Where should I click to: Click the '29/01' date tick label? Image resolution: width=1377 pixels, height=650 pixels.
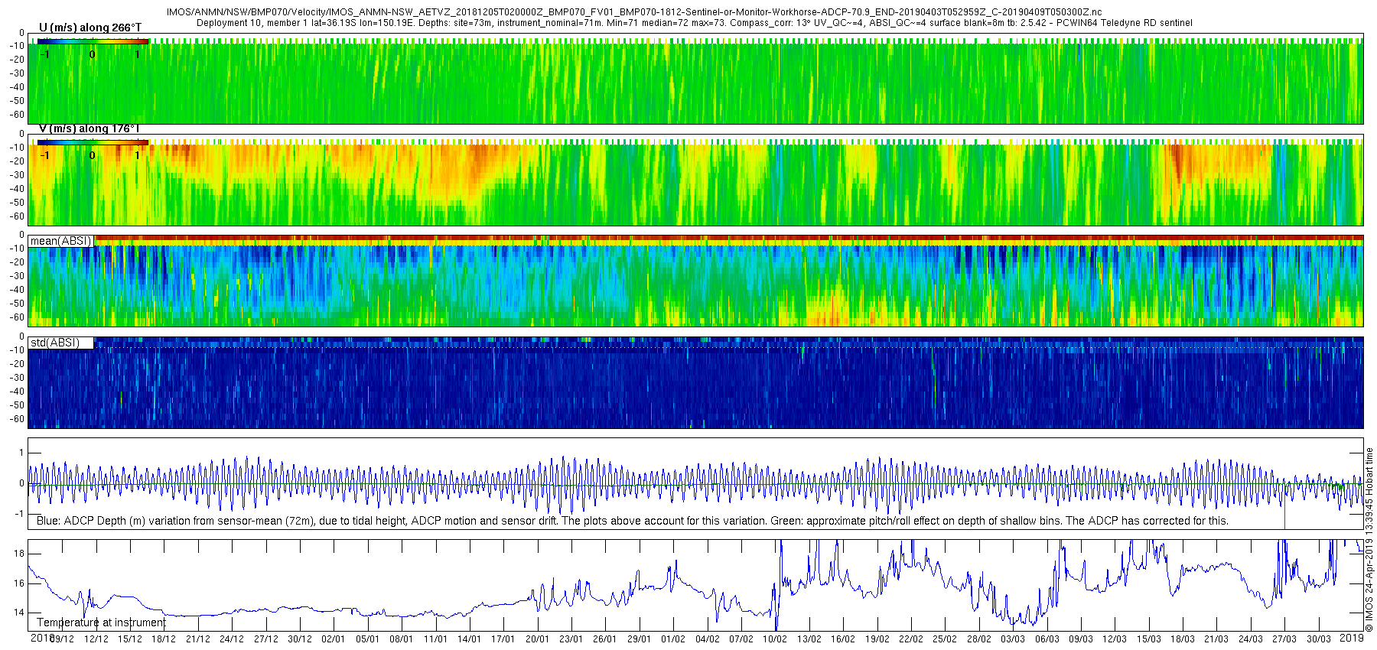640,639
